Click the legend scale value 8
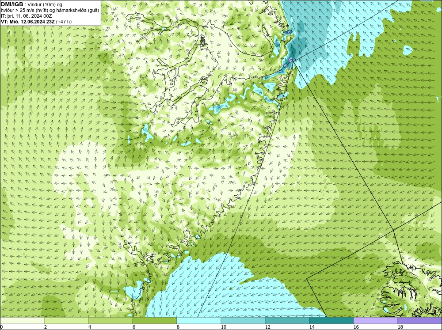Screen dimensions: 442x330 [x=178, y=327]
